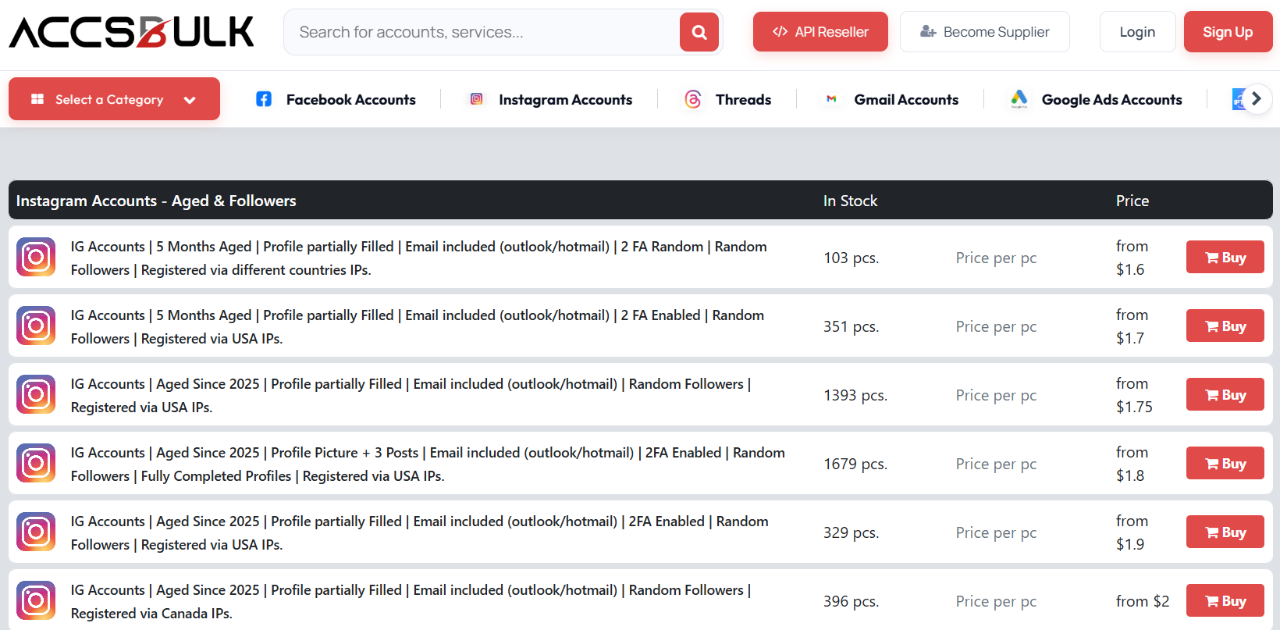The width and height of the screenshot is (1280, 630).
Task: Click the Threads icon in category bar
Action: coord(693,99)
